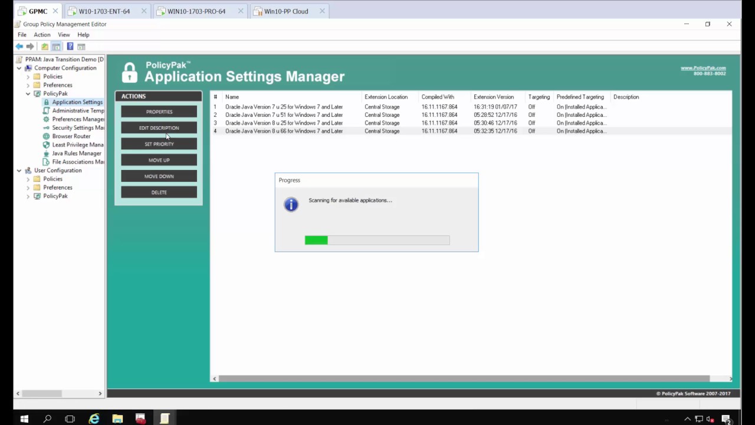Click the Forward arrow toolbar icon
The image size is (755, 425).
[x=30, y=47]
